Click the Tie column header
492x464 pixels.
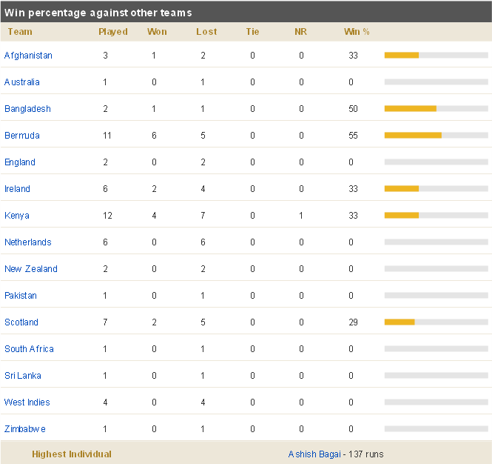[252, 32]
